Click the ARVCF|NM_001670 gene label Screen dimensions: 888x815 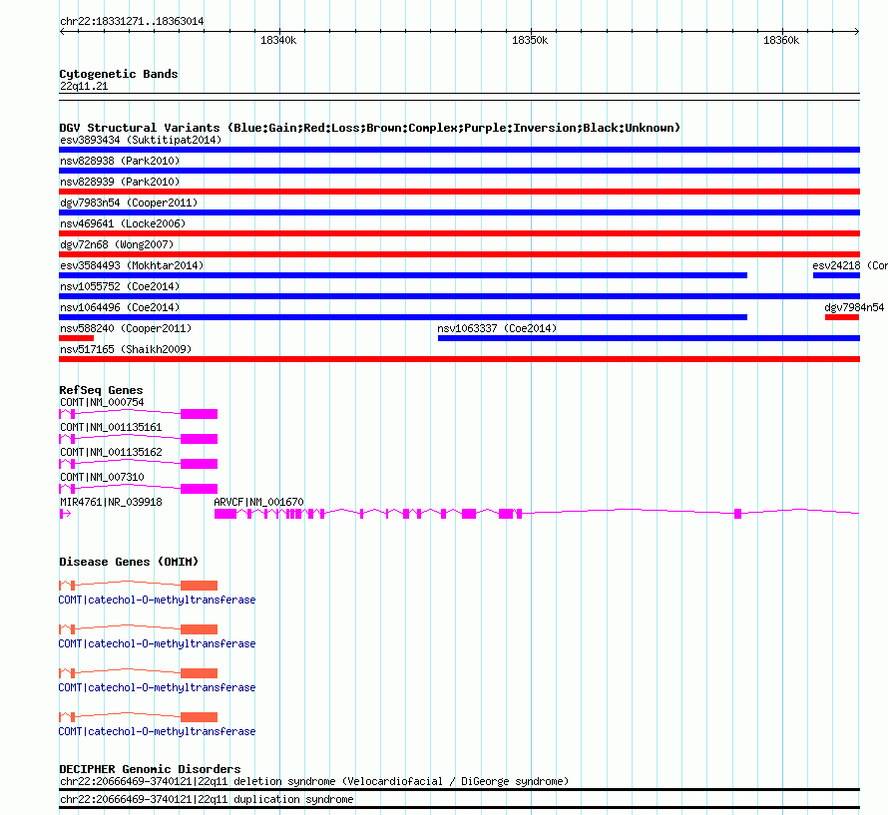coord(258,502)
